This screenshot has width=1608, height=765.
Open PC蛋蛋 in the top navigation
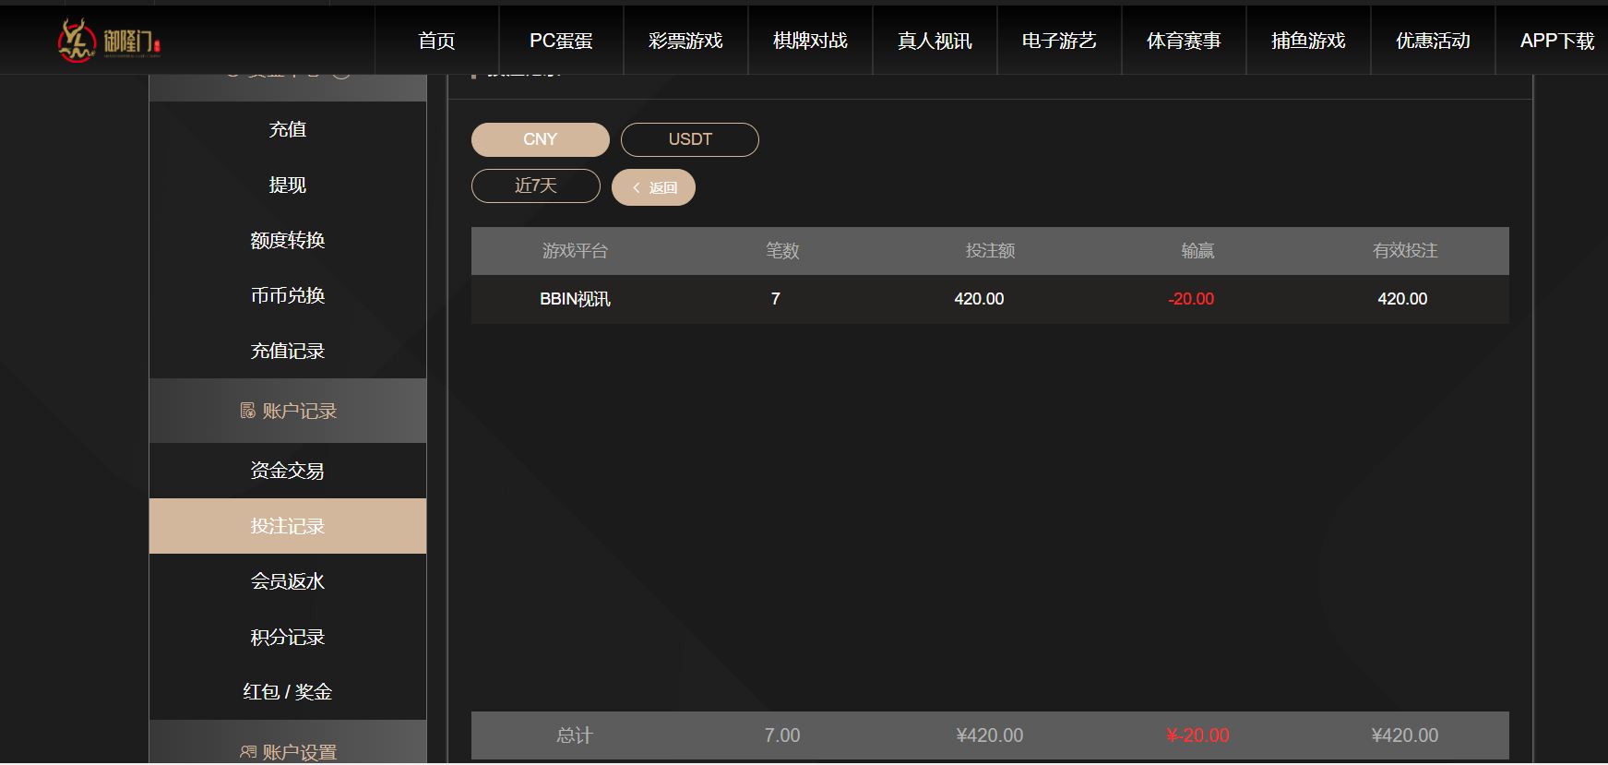(561, 41)
